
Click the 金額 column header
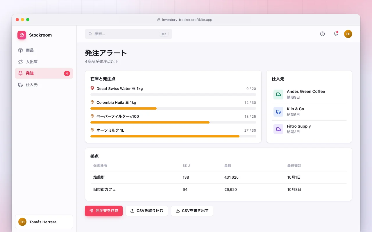point(228,166)
